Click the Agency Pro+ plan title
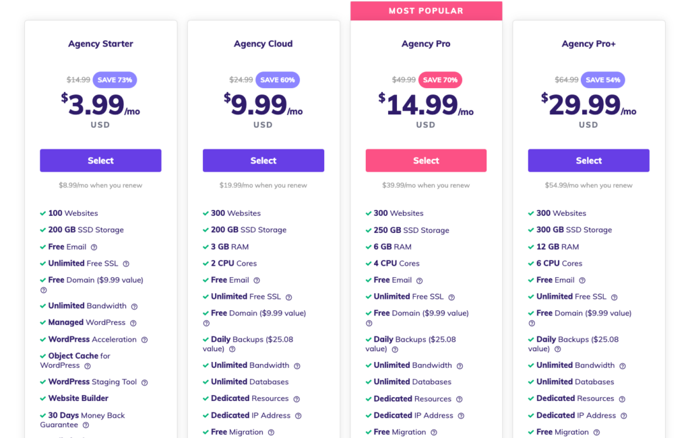Screen dimensions: 690x438 click(x=588, y=44)
